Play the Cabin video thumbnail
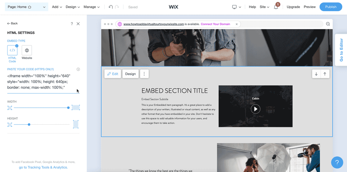The image size is (347, 172). [256, 109]
